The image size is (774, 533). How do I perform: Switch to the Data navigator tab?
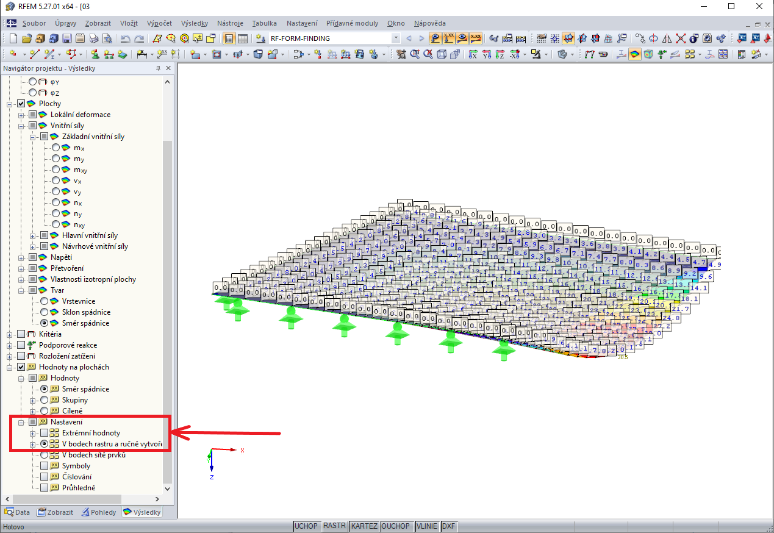click(17, 512)
